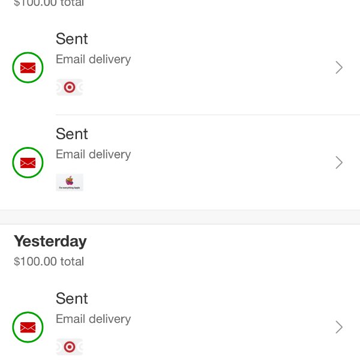
Task: Expand the Apple gift card order chevron
Action: pyautogui.click(x=339, y=163)
